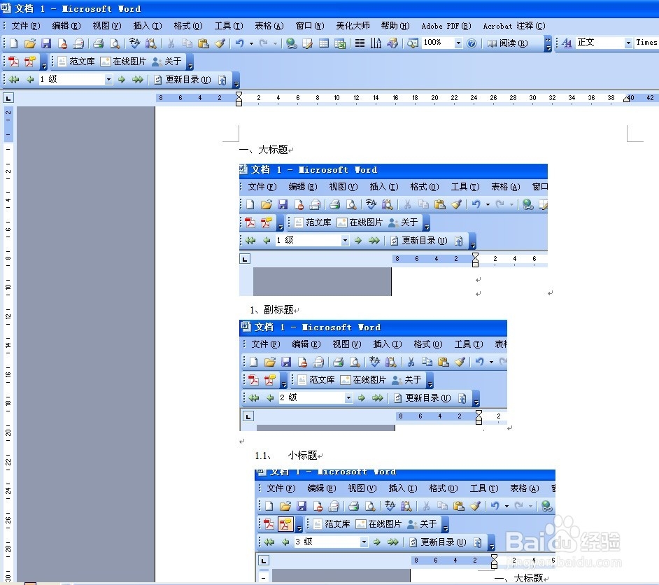
Task: Expand 范文库 toolbar options arrow
Action: [x=190, y=62]
